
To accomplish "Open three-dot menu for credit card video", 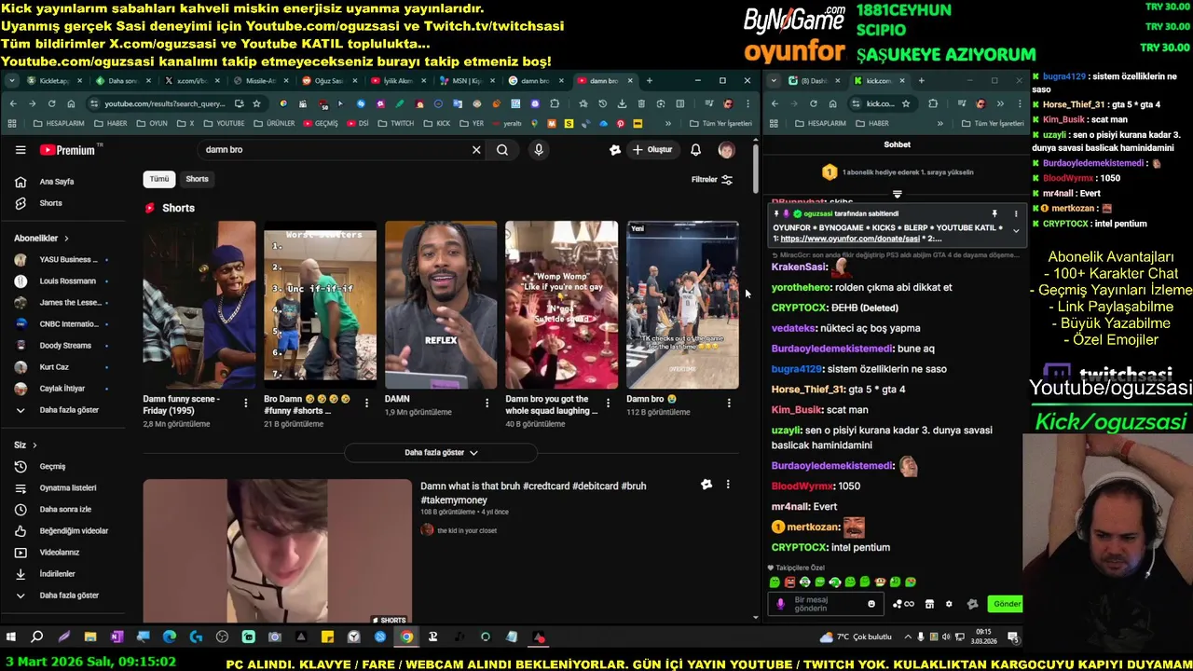I will (728, 485).
